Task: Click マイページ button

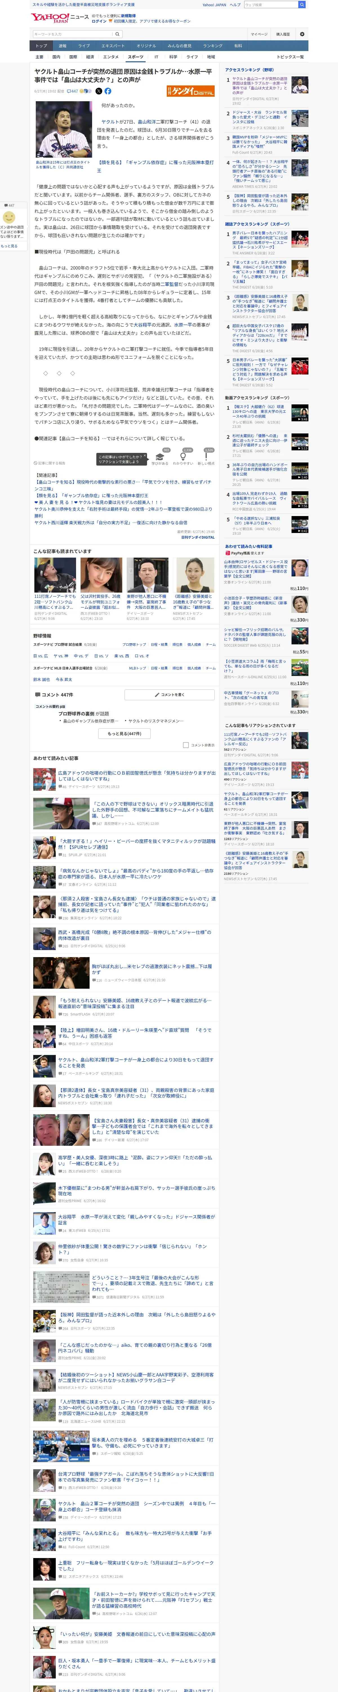Action: (x=259, y=34)
